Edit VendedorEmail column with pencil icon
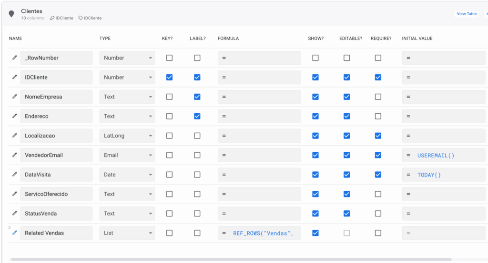Viewport: 488px width, 263px height. pos(14,155)
